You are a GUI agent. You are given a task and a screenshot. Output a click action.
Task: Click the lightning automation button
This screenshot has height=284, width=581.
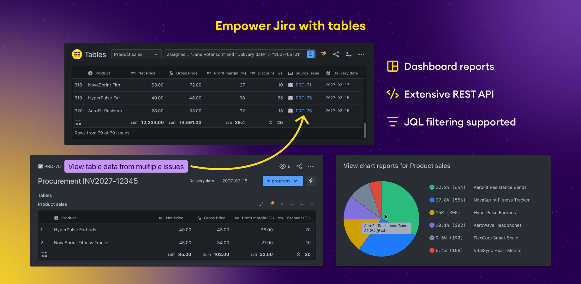pyautogui.click(x=311, y=181)
